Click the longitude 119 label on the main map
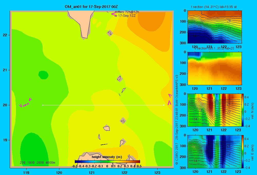Screen dimensions: 257x175 [26, 172]
